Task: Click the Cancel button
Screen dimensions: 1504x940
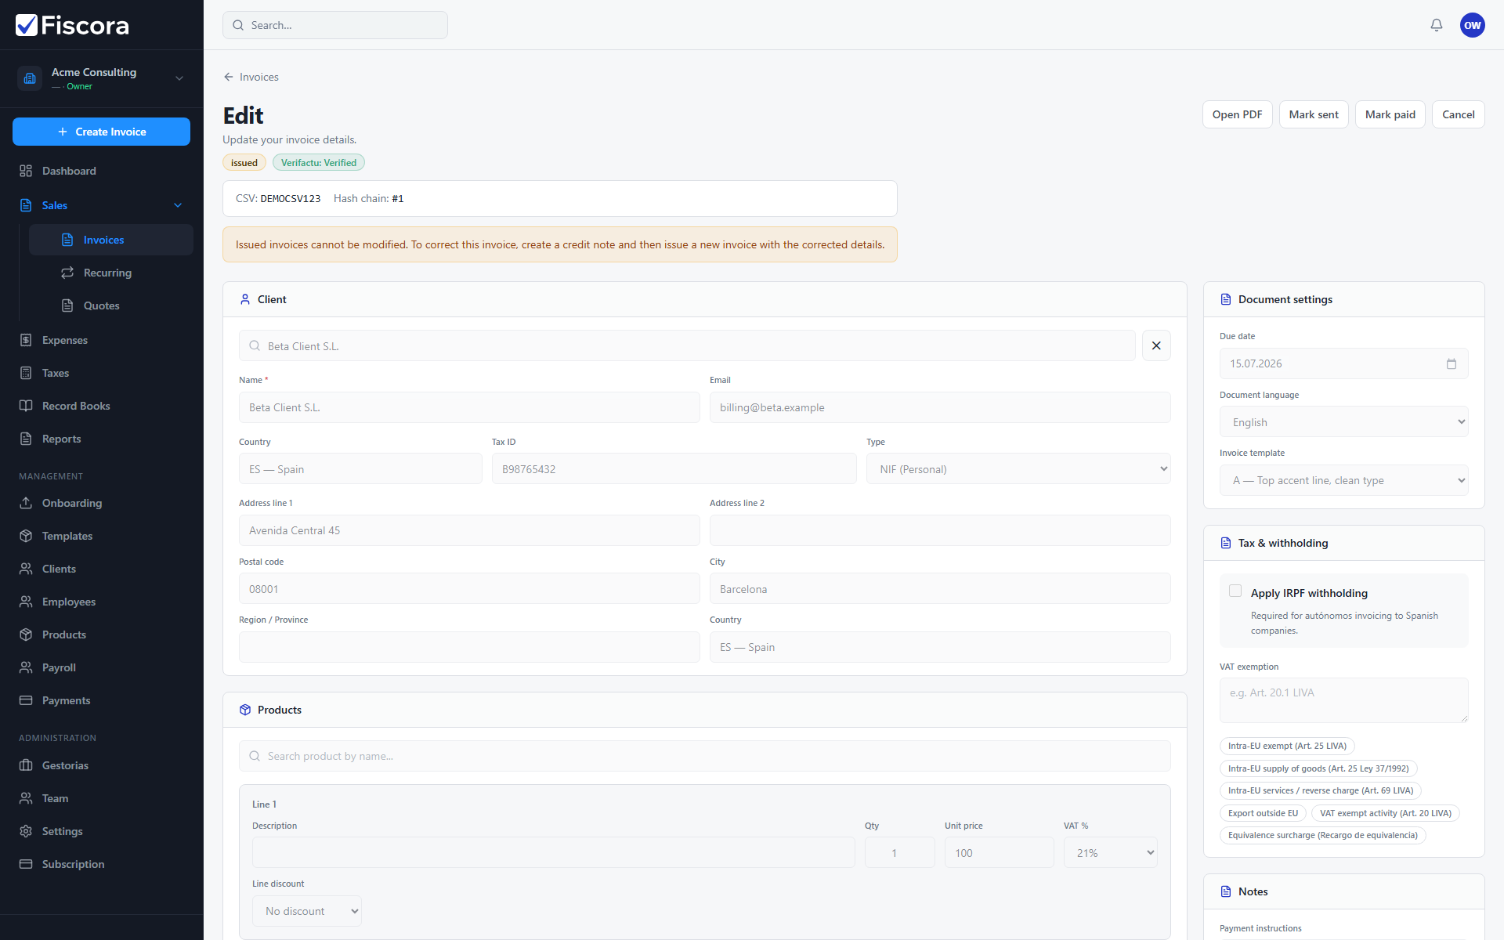Action: pos(1458,114)
